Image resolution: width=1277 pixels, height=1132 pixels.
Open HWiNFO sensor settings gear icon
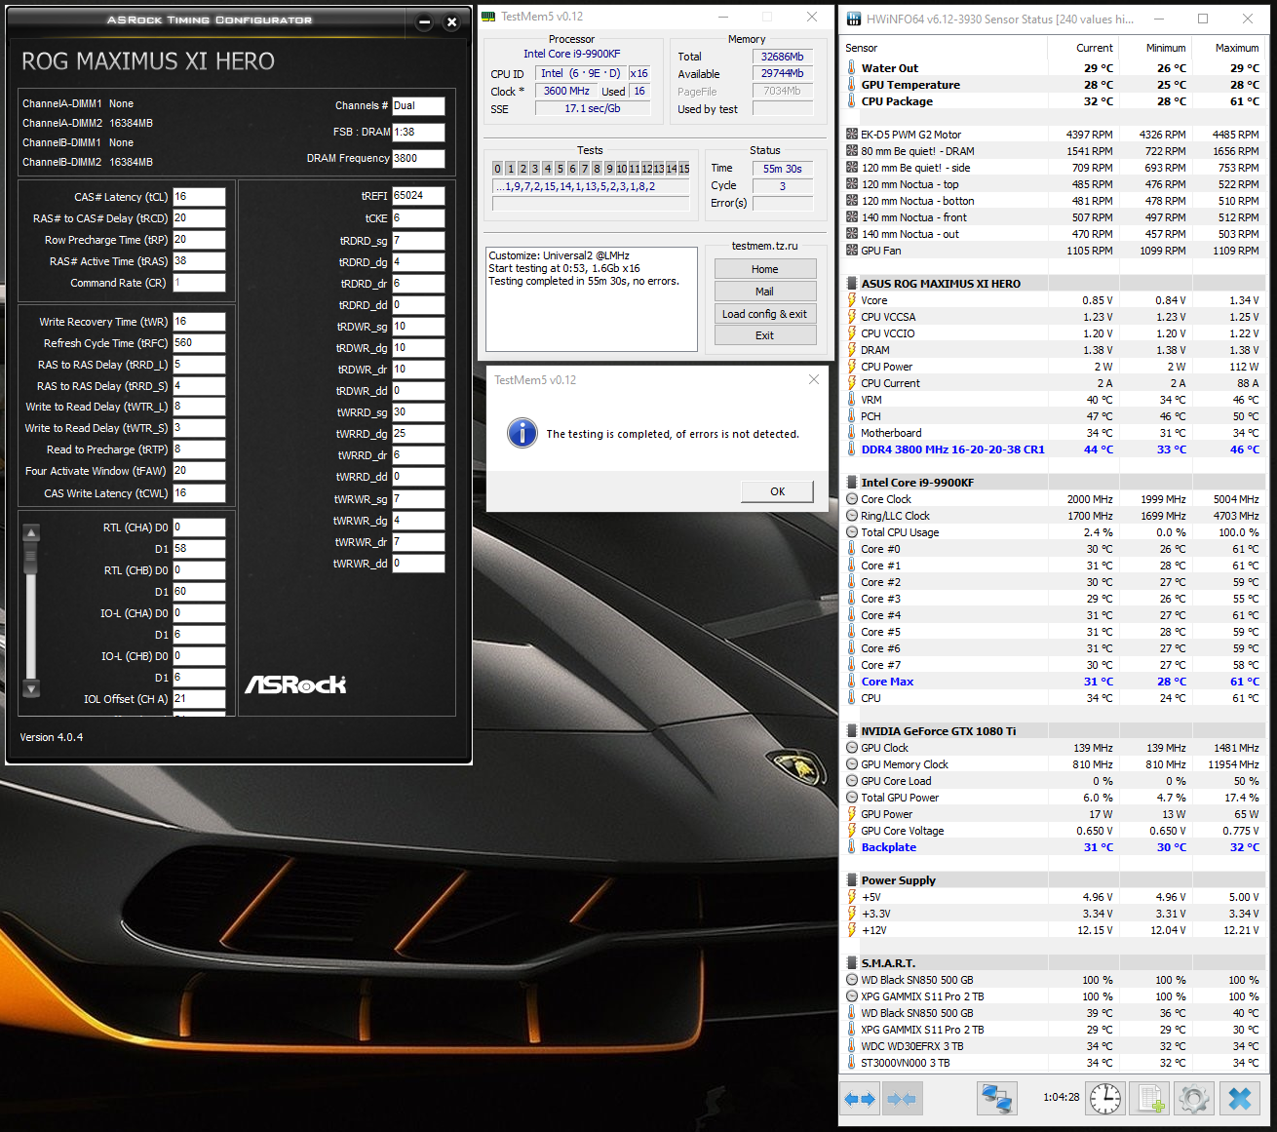coord(1194,1099)
